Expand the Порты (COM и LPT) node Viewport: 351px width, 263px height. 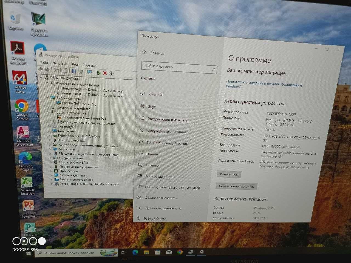pos(51,162)
